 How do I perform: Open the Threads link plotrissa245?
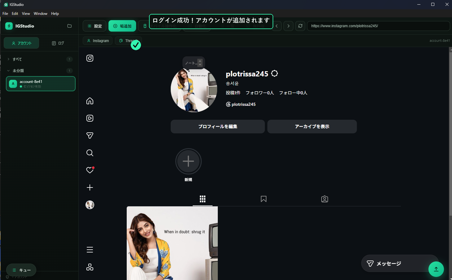pyautogui.click(x=241, y=104)
